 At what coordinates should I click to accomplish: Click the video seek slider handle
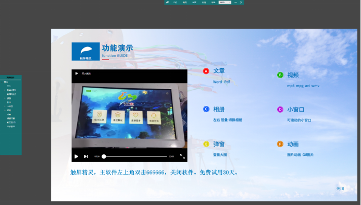coord(104,156)
